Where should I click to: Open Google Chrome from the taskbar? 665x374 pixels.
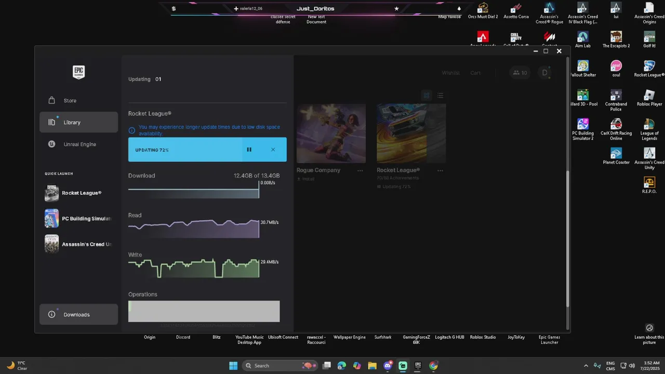coord(433,366)
